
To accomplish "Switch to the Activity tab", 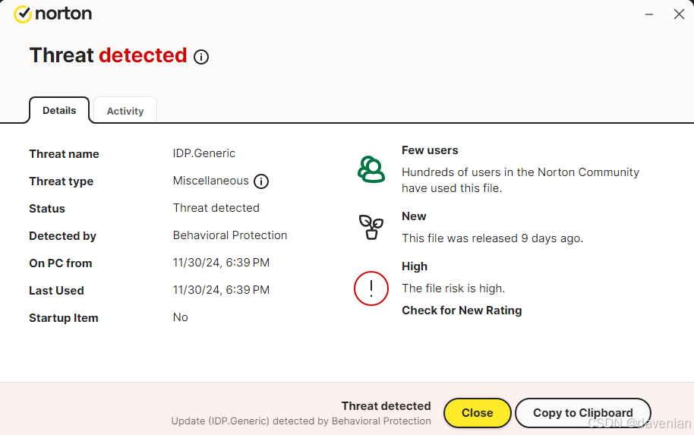I will coord(125,111).
